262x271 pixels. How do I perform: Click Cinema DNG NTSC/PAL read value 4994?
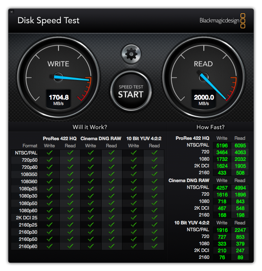240,188
